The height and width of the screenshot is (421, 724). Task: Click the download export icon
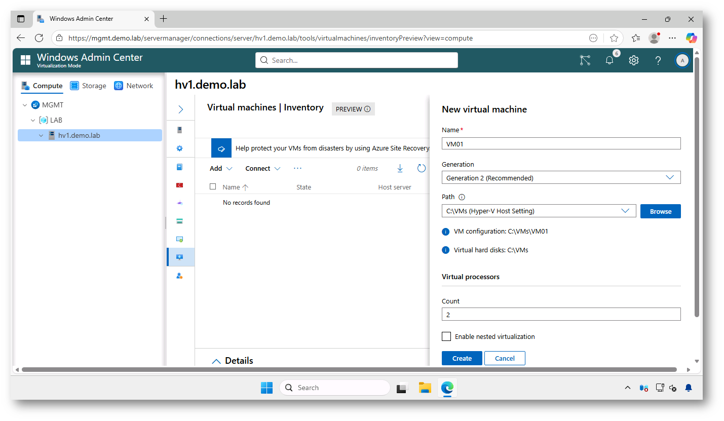pyautogui.click(x=400, y=168)
